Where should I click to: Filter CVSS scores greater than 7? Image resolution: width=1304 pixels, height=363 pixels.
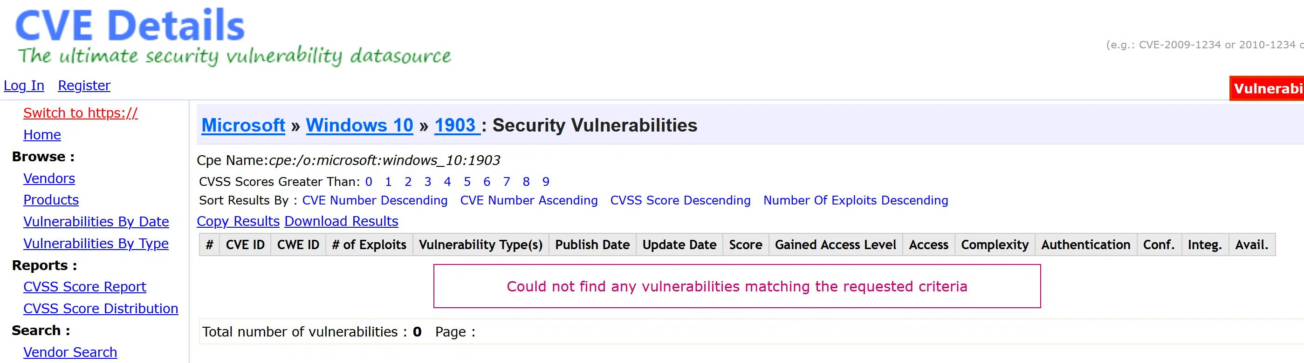507,182
